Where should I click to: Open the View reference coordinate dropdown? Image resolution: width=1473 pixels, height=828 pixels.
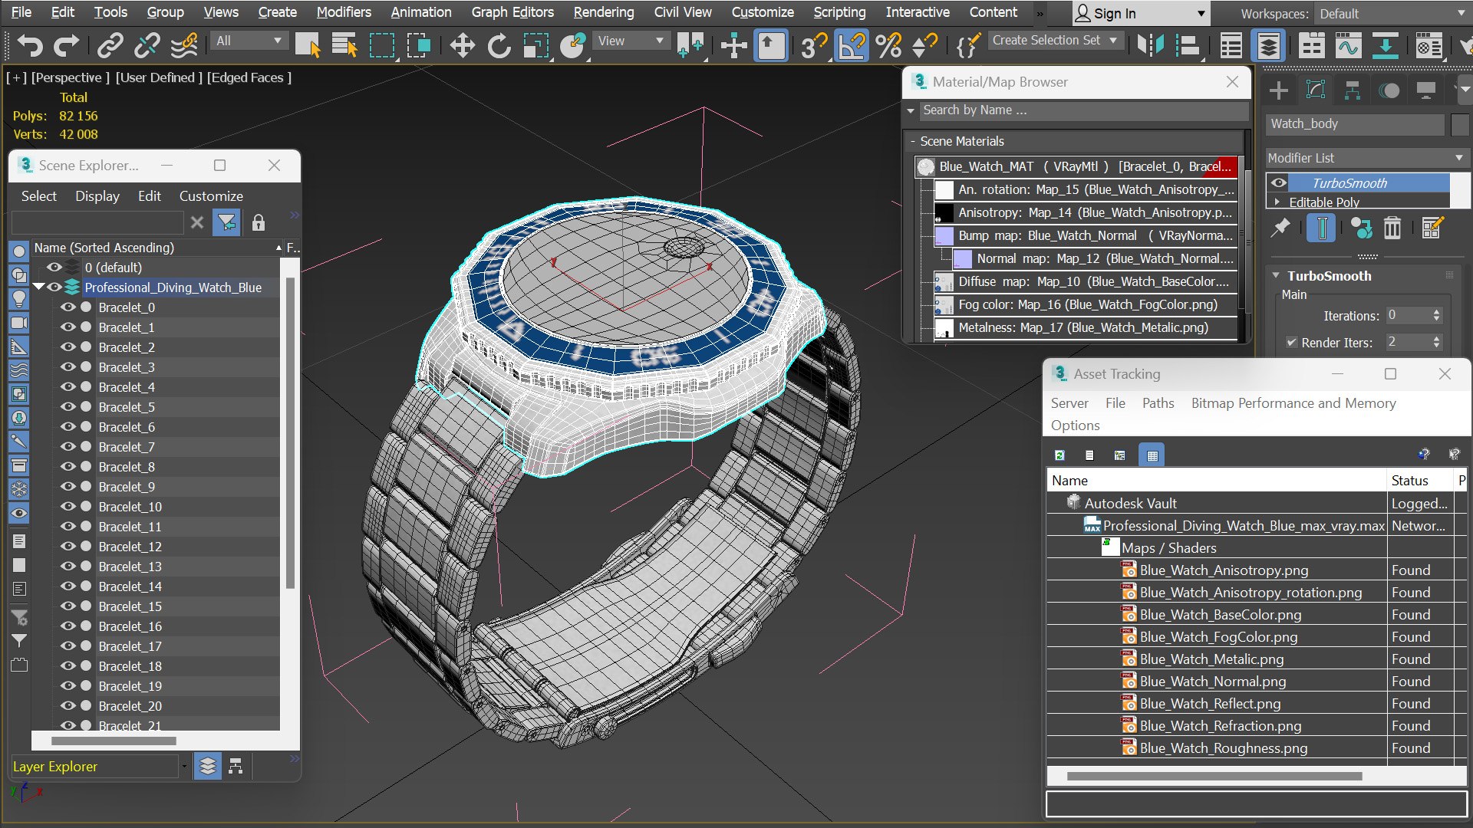631,41
